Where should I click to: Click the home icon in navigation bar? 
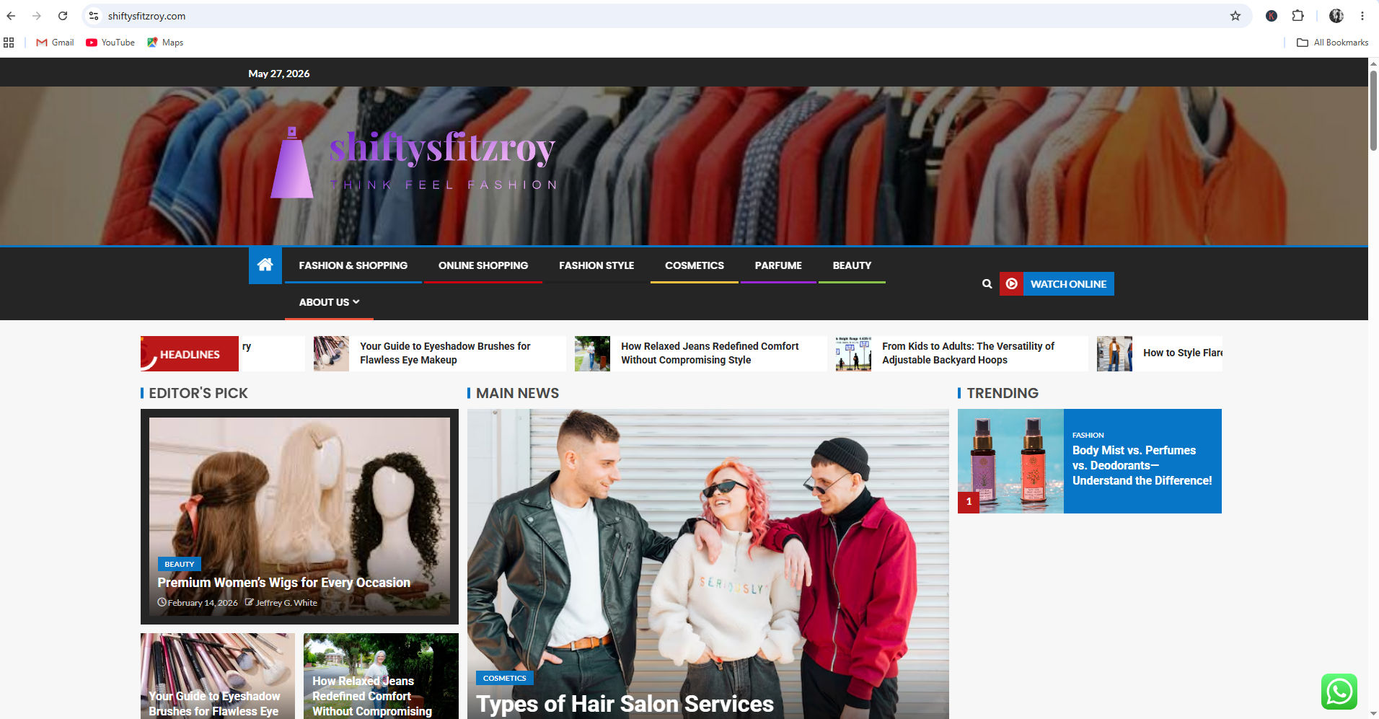265,265
